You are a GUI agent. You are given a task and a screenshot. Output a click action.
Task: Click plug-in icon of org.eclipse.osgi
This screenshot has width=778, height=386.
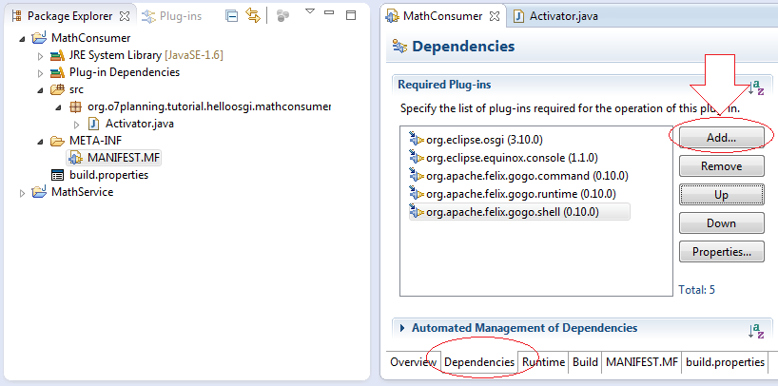(417, 139)
